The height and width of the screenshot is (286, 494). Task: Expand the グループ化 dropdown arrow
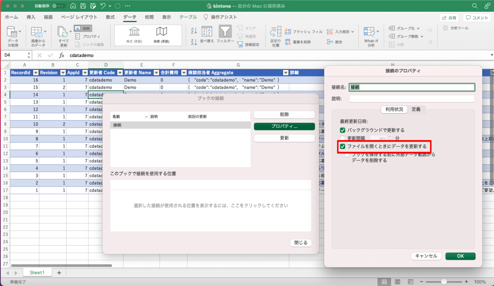point(418,28)
